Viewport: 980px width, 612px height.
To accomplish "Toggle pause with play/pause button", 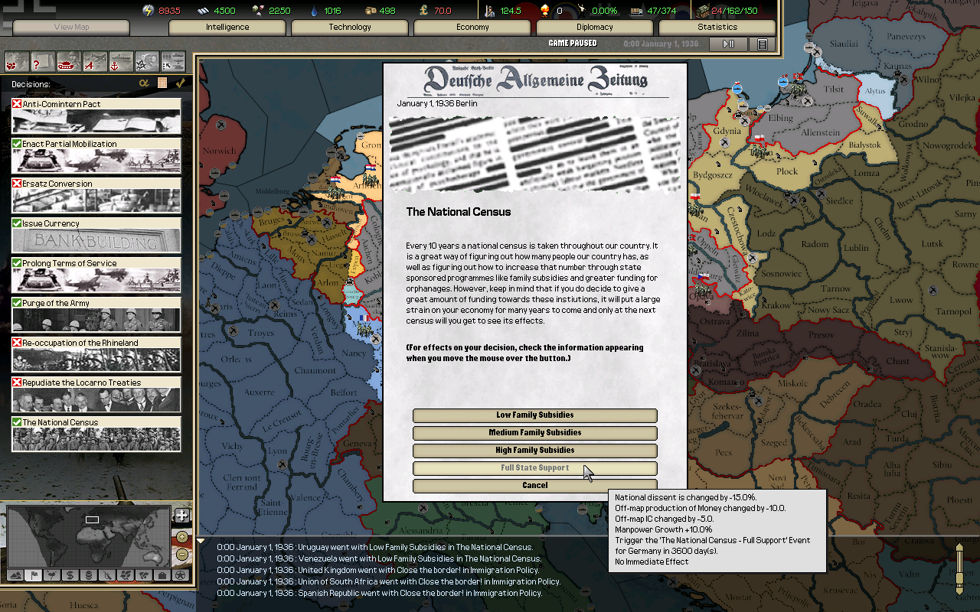I will pyautogui.click(x=728, y=44).
